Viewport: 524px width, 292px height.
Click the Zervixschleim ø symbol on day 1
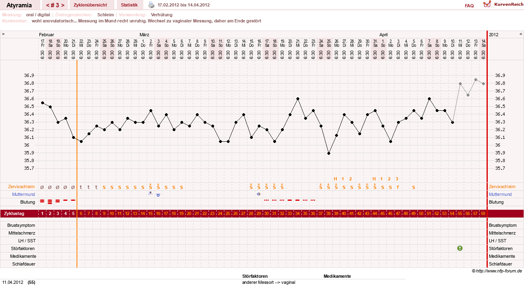pos(42,187)
